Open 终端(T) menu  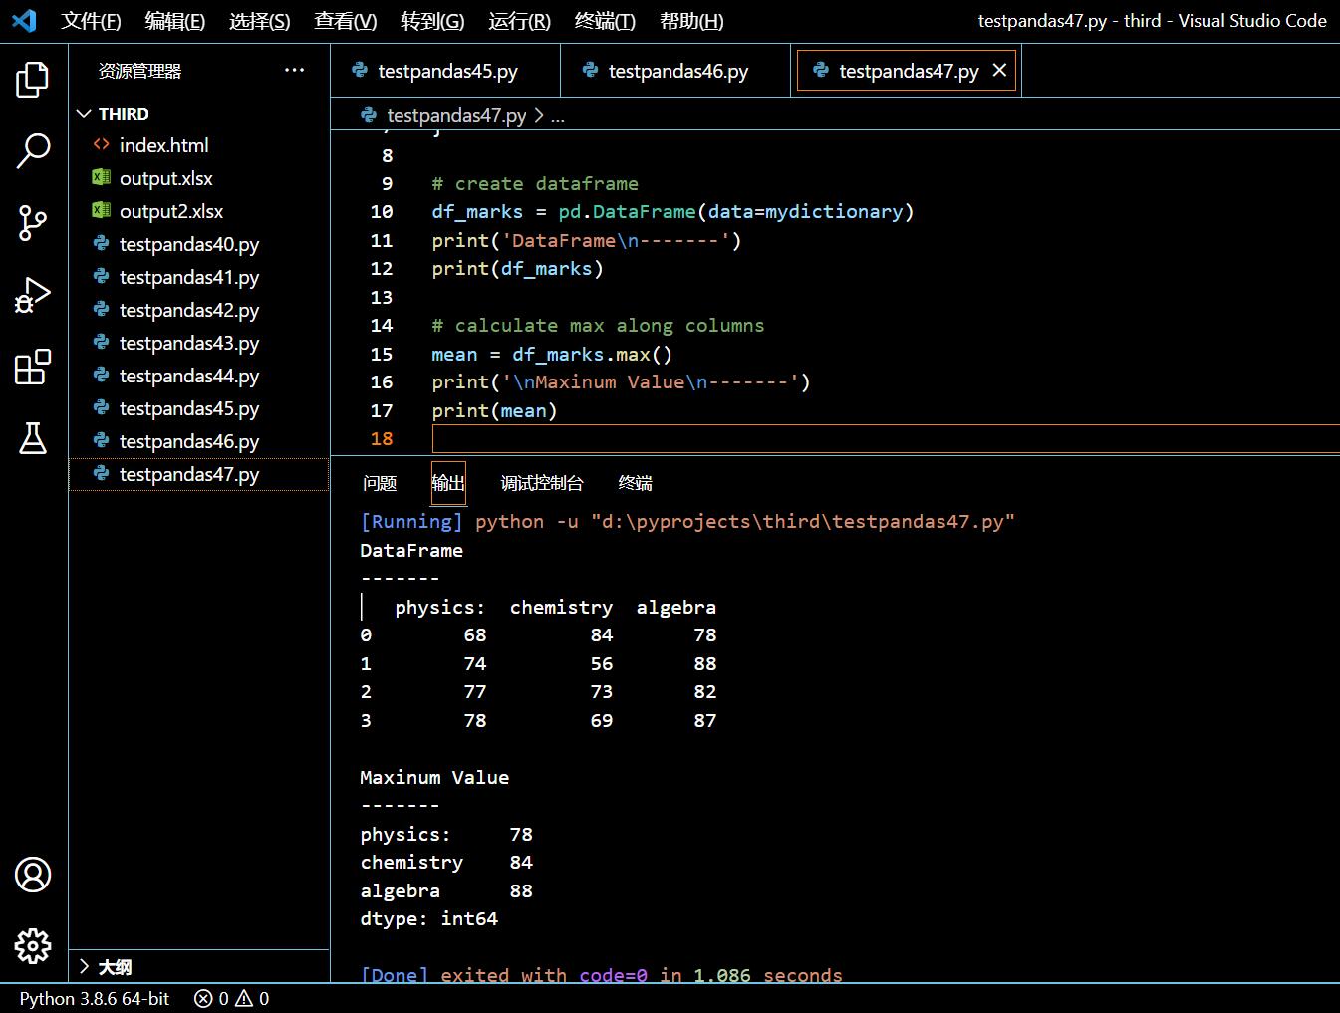click(605, 21)
